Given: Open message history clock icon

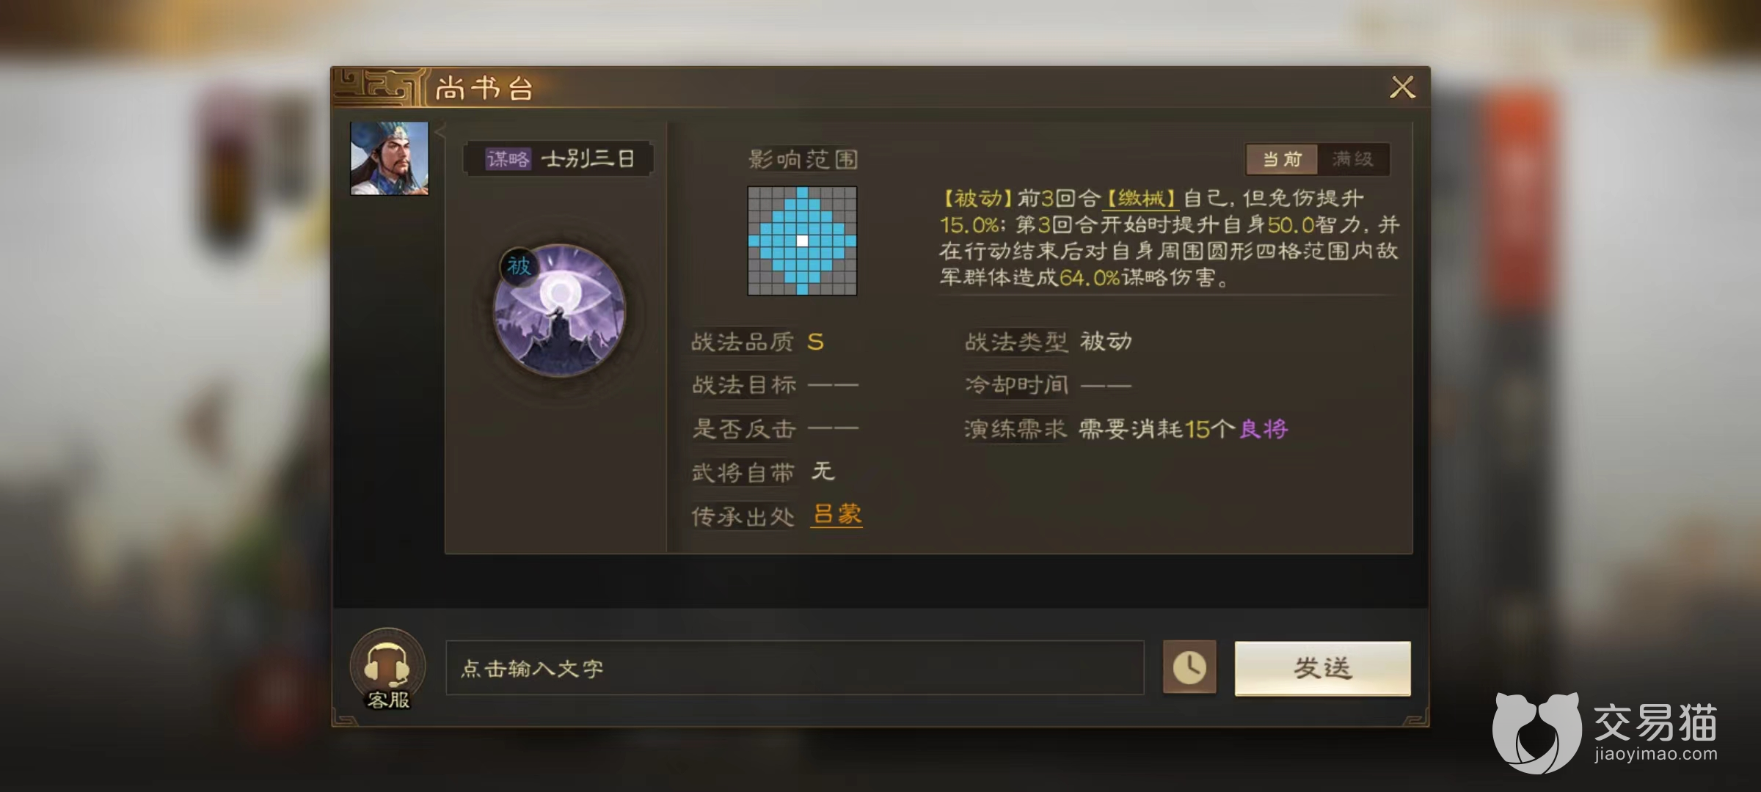Looking at the screenshot, I should point(1189,667).
